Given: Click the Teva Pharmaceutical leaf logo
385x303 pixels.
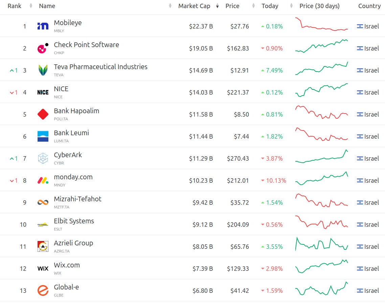Looking at the screenshot, I should click(43, 70).
